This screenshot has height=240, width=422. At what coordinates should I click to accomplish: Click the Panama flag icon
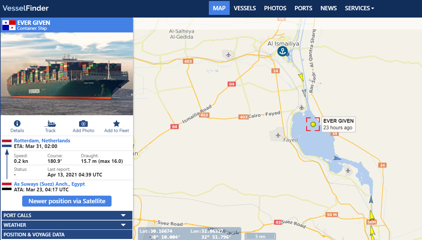9,25
